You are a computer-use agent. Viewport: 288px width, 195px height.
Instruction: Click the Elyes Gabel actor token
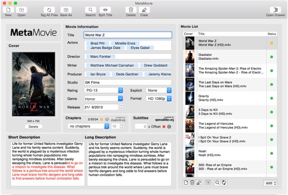click(x=140, y=48)
